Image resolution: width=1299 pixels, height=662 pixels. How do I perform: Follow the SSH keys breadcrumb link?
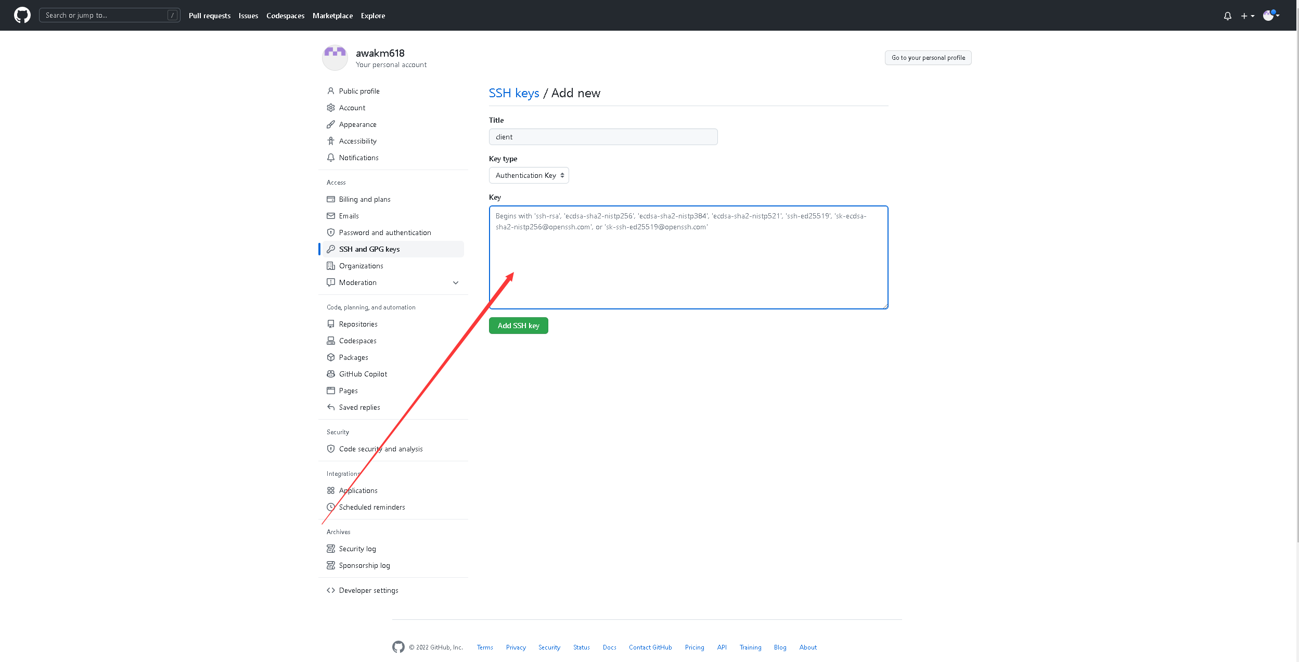[x=513, y=93]
